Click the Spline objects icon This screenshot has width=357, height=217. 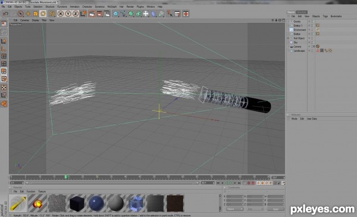(x=123, y=14)
